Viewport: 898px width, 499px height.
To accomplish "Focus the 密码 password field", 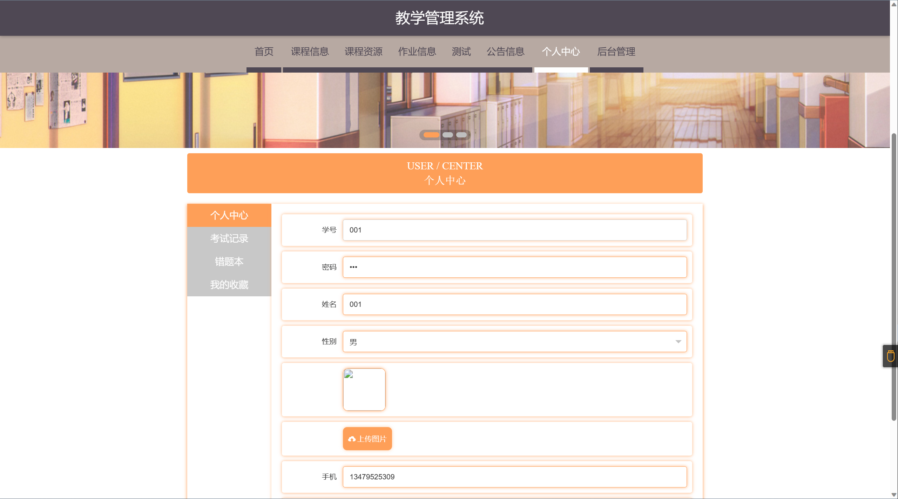I will [x=514, y=267].
